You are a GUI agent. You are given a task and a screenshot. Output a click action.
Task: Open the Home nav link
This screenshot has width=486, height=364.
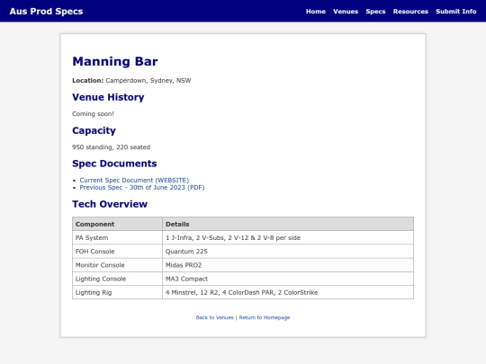tap(316, 12)
